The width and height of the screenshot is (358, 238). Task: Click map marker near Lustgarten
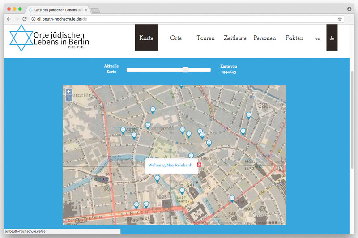(182, 191)
